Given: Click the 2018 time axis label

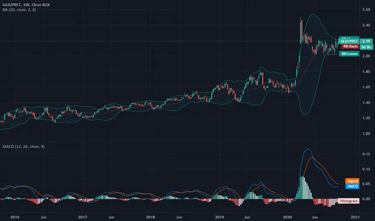Looking at the screenshot, I should [150, 217].
